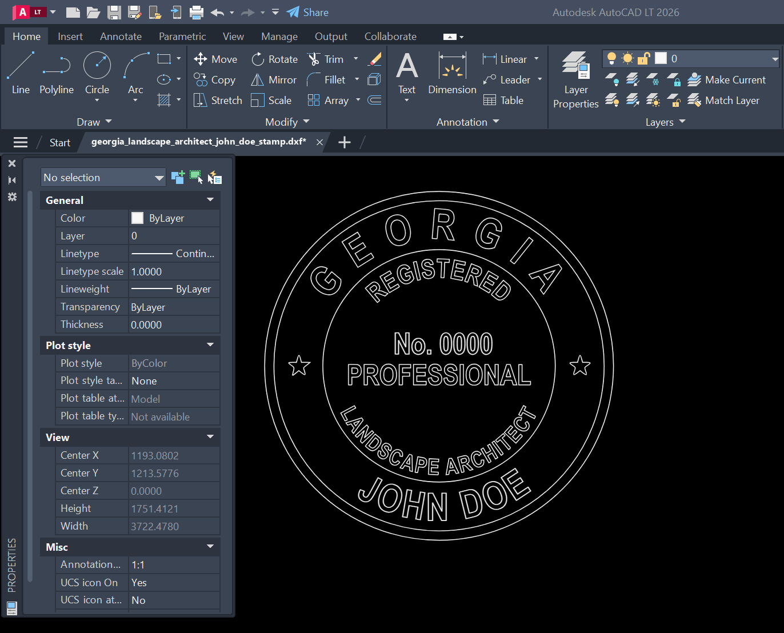The image size is (784, 633).
Task: Expand the Draw panel flyout
Action: coord(94,122)
